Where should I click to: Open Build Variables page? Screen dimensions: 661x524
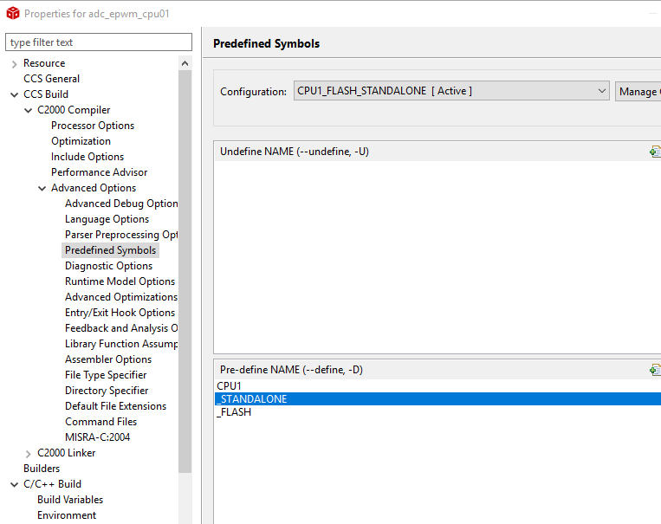70,500
